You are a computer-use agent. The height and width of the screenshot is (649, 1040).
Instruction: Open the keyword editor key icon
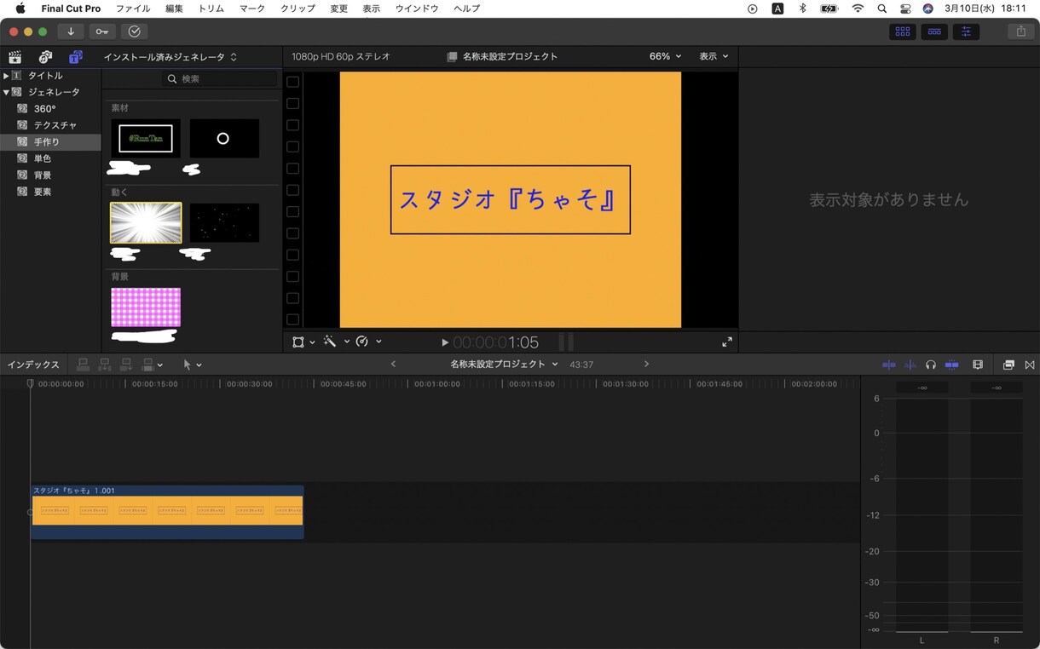(x=102, y=32)
